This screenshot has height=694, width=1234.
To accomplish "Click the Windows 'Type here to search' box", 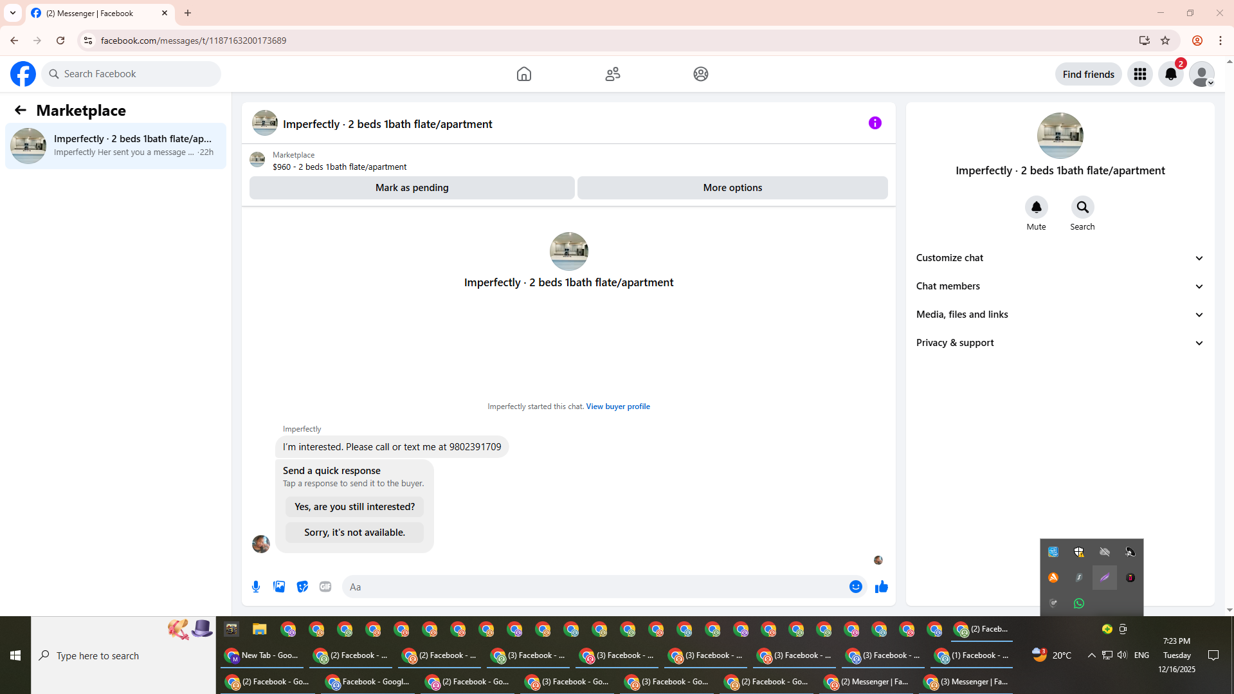I will click(x=123, y=655).
